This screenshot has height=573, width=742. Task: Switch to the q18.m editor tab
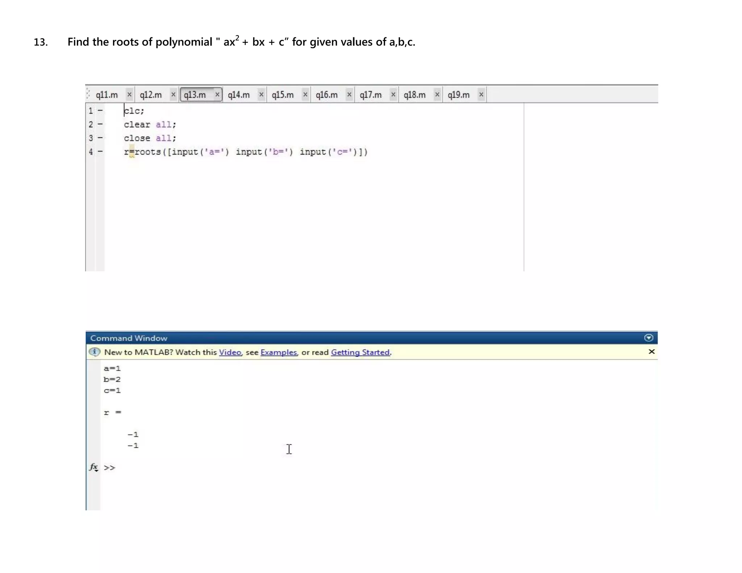pyautogui.click(x=414, y=95)
